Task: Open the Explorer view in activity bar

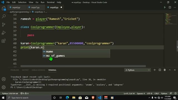Action: [x=4, y=9]
